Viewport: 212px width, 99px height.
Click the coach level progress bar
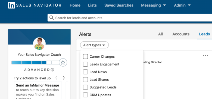[35, 63]
